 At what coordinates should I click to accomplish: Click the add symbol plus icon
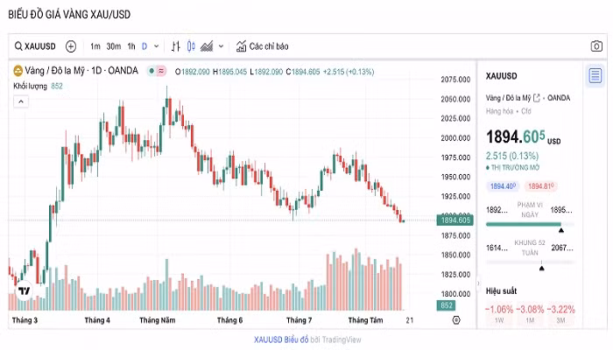71,46
